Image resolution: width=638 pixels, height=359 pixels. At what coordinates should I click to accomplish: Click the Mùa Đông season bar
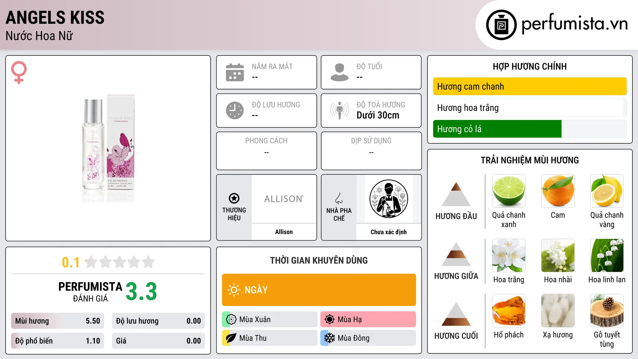(x=368, y=338)
